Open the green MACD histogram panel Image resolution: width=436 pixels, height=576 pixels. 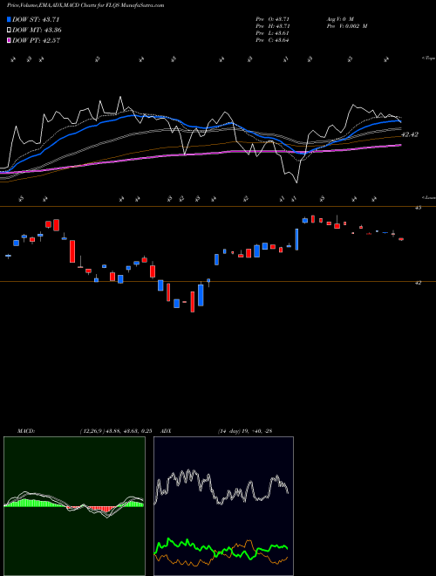pyautogui.click(x=74, y=506)
